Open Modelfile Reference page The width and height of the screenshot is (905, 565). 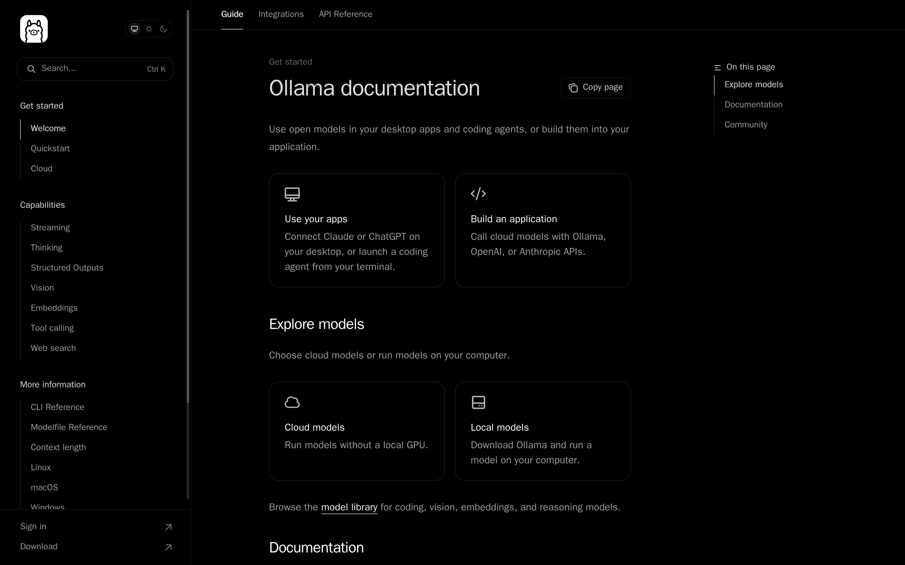click(x=69, y=427)
